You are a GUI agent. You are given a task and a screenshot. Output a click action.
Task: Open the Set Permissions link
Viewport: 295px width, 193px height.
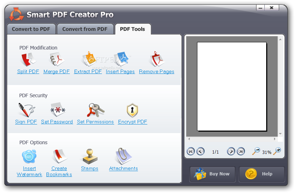pos(95,122)
